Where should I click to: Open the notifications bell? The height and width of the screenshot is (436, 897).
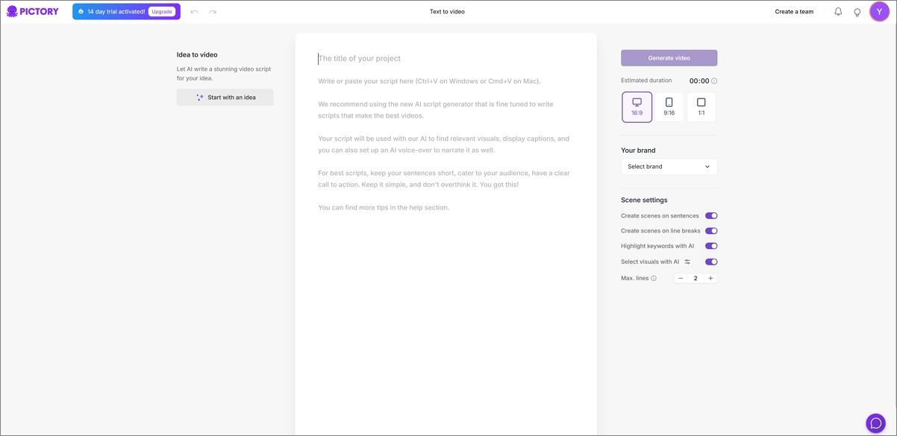[838, 12]
